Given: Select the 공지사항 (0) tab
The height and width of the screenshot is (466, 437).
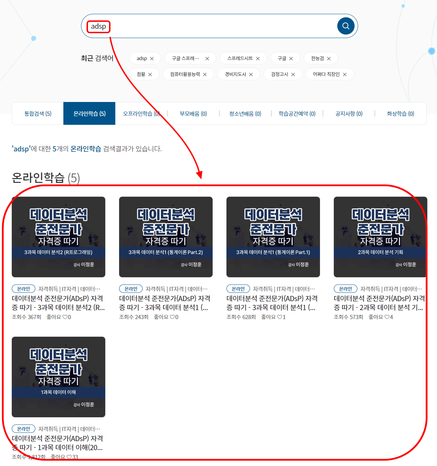Looking at the screenshot, I should (x=349, y=113).
